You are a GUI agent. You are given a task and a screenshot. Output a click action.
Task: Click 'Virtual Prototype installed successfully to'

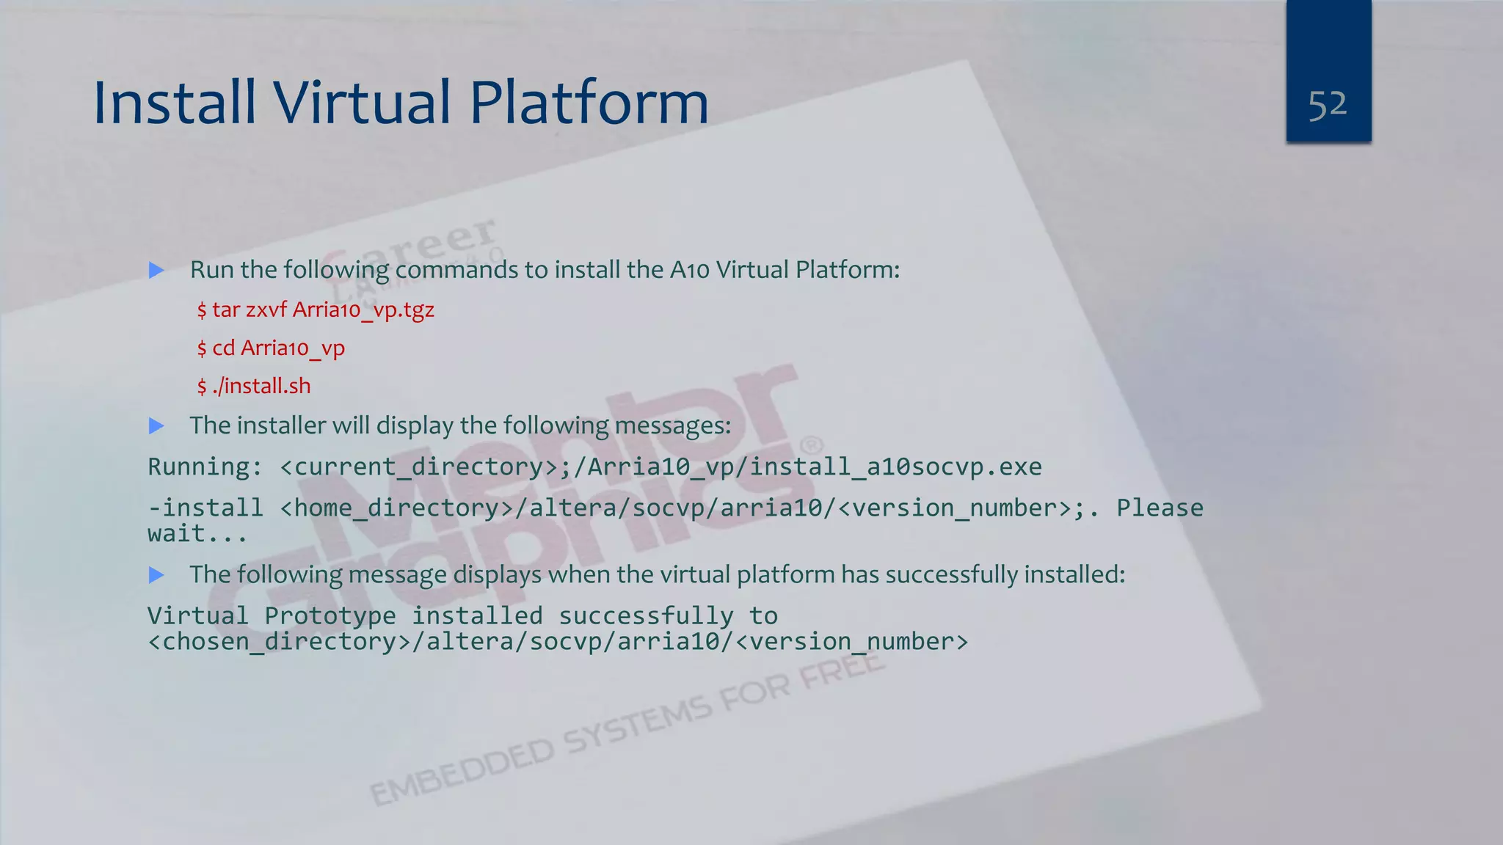pyautogui.click(x=462, y=615)
